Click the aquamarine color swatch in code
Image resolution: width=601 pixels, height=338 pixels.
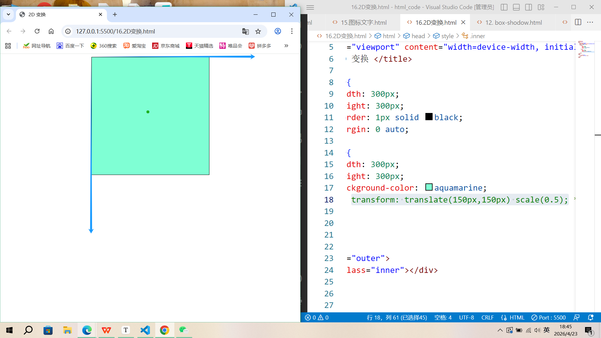click(x=429, y=187)
